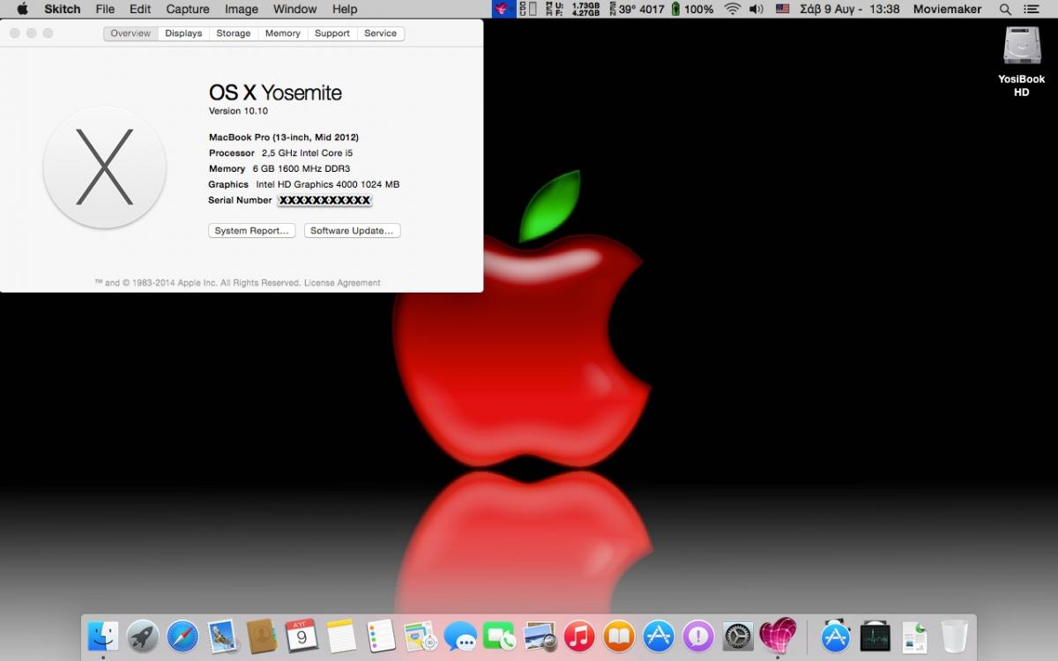The image size is (1058, 661).
Task: Open System Preferences gear in Dock
Action: coord(738,635)
